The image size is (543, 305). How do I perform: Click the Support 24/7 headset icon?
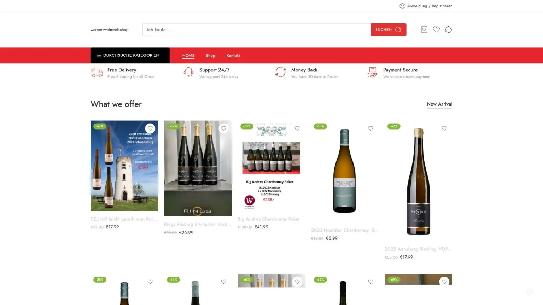click(188, 72)
